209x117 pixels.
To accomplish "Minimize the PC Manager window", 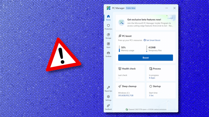I will [x=167, y=8].
